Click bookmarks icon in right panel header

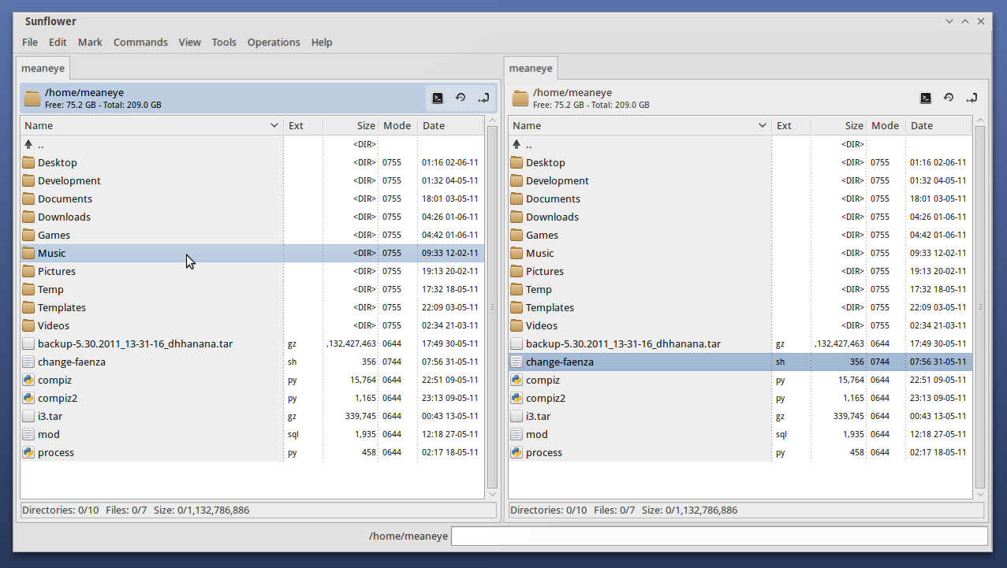pos(972,98)
